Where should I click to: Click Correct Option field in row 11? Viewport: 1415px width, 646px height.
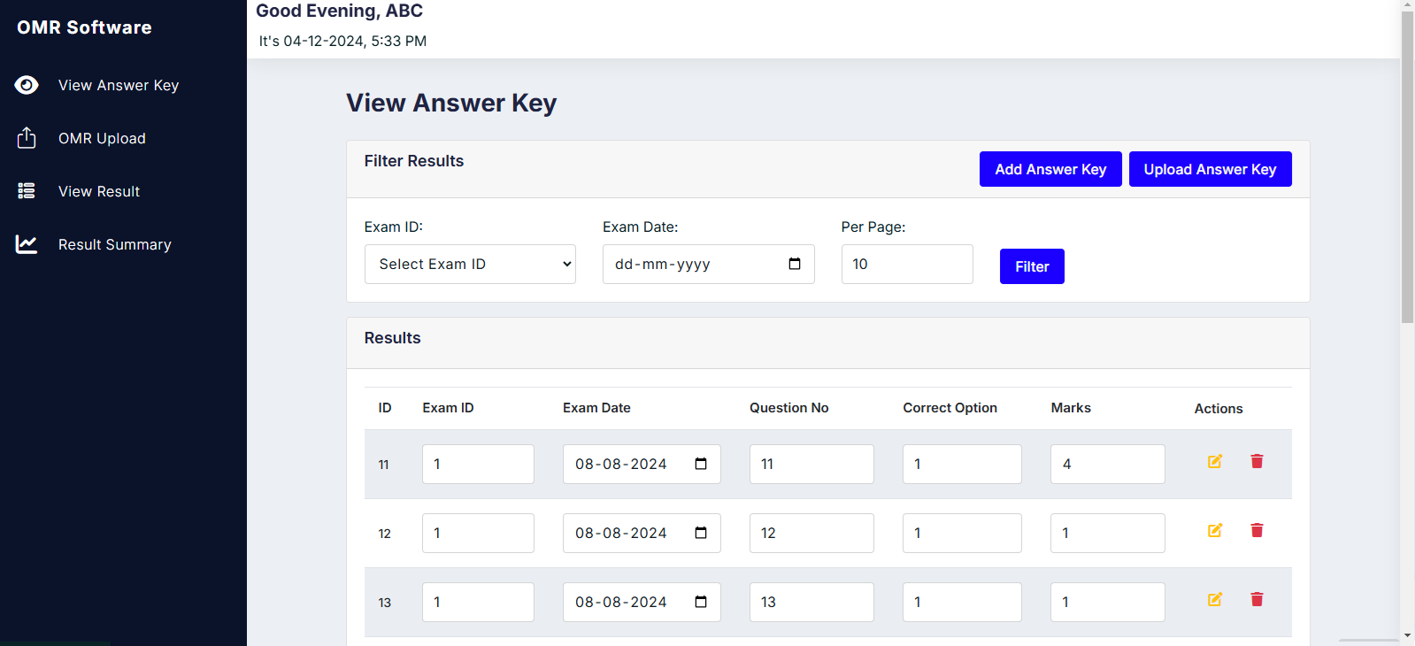(962, 464)
